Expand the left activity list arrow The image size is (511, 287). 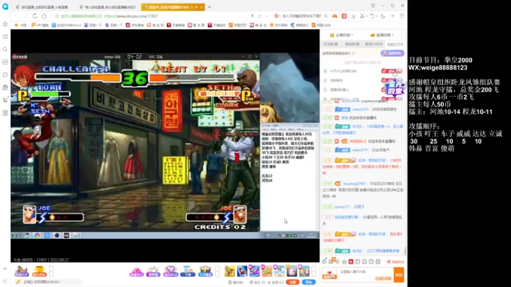pyautogui.click(x=51, y=271)
